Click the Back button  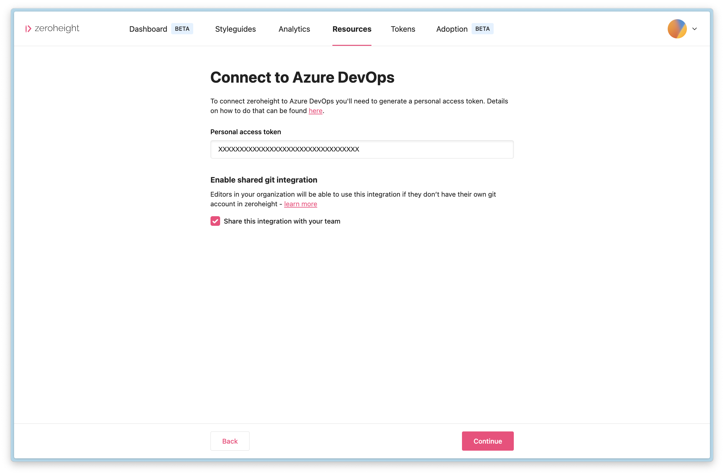coord(230,441)
